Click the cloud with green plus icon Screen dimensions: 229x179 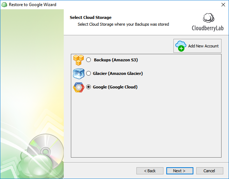coord(181,46)
